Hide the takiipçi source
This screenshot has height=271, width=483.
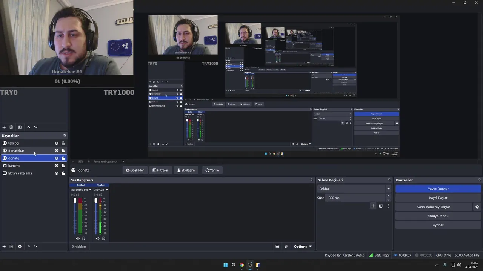(57, 143)
